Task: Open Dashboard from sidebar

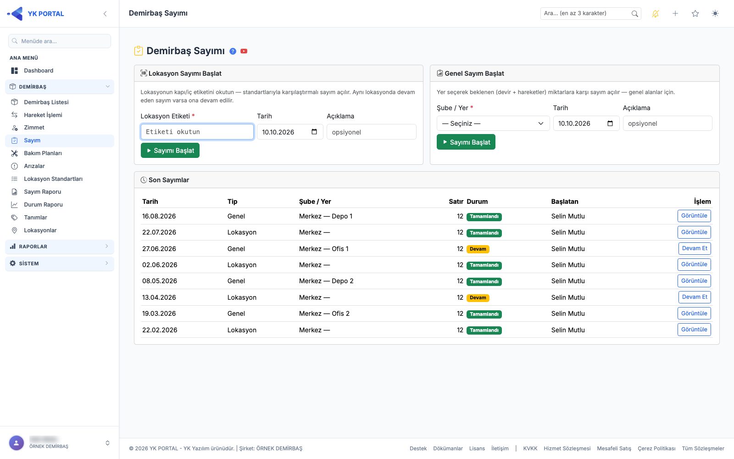Action: [x=60, y=71]
